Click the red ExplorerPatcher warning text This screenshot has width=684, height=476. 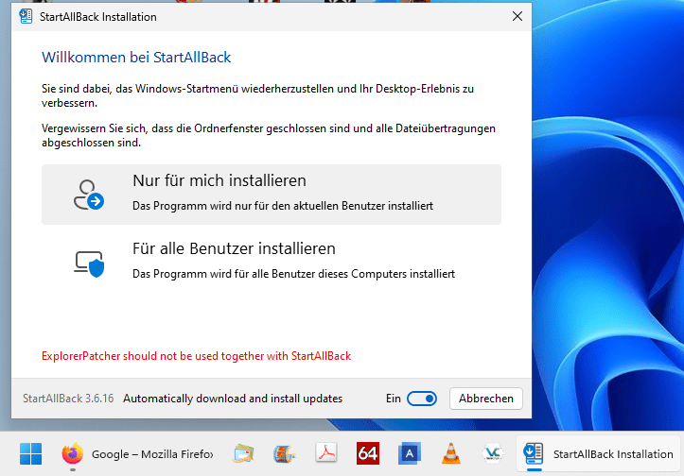(x=196, y=356)
